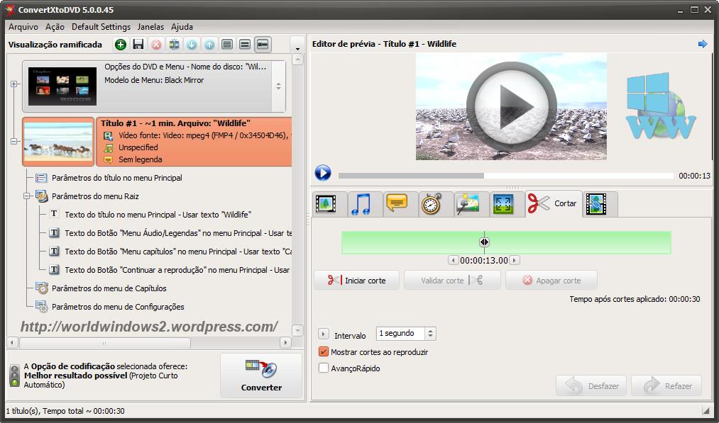Click the preview playback progress bar

click(x=505, y=175)
